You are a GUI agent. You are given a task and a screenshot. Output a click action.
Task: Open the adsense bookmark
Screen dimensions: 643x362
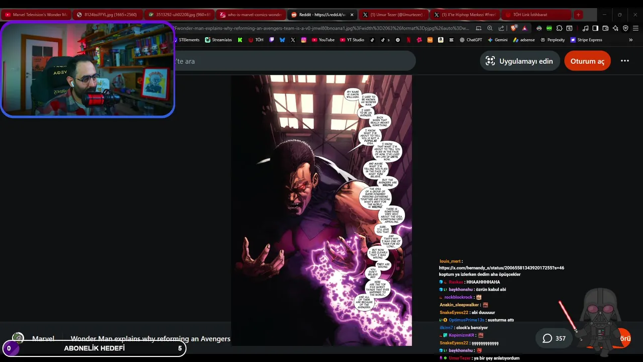pos(523,40)
